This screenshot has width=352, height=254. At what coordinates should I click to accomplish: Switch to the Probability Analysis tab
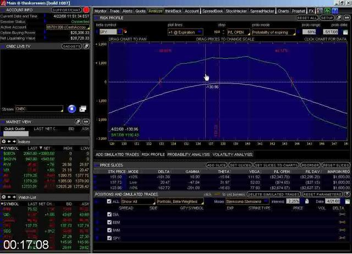(188, 154)
